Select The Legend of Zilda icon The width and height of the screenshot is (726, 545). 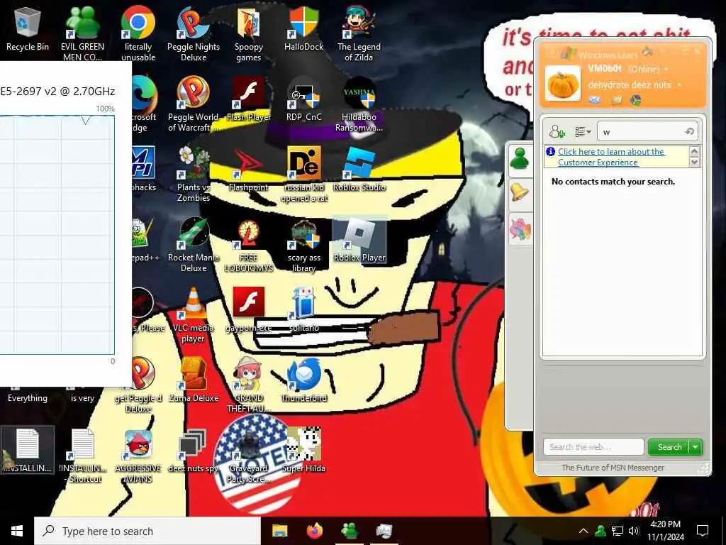pyautogui.click(x=359, y=33)
